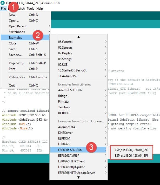Select Page Setup from File menu

[x=16, y=63]
